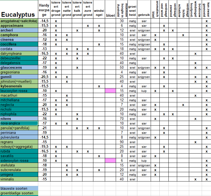Click the 'kan zwaar gesnoeid' header
This screenshot has height=196, width=211.
pyautogui.click(x=206, y=9)
